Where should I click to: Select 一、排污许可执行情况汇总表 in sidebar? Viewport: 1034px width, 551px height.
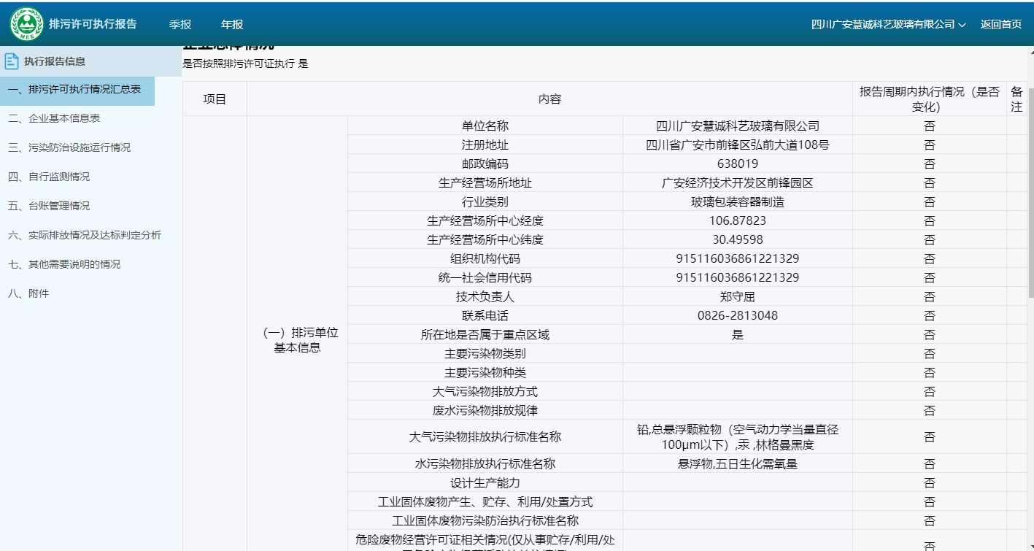pyautogui.click(x=74, y=90)
